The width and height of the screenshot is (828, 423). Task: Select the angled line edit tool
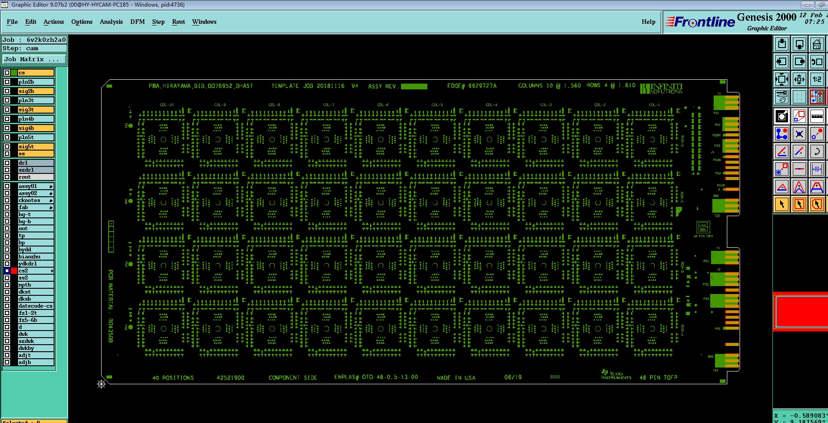coord(782,151)
